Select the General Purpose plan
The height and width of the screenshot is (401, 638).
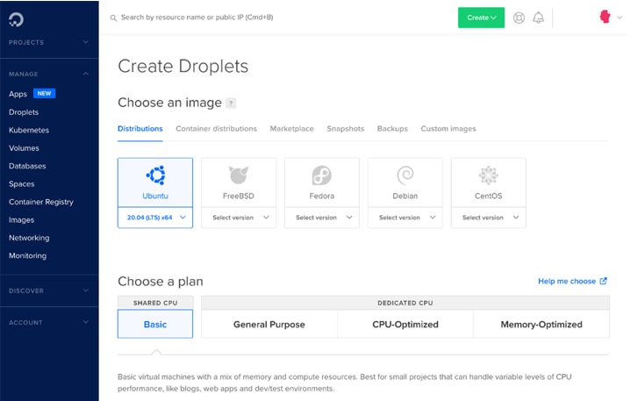(x=269, y=324)
